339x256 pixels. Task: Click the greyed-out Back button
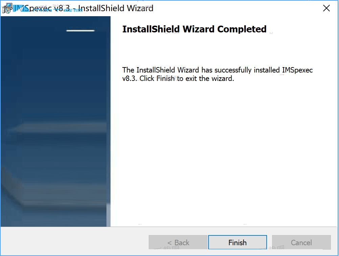point(178,243)
